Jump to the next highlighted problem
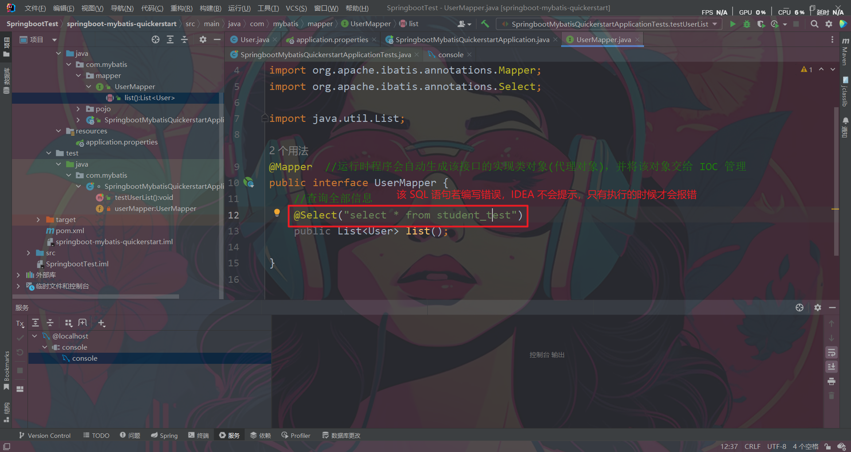 click(x=833, y=70)
